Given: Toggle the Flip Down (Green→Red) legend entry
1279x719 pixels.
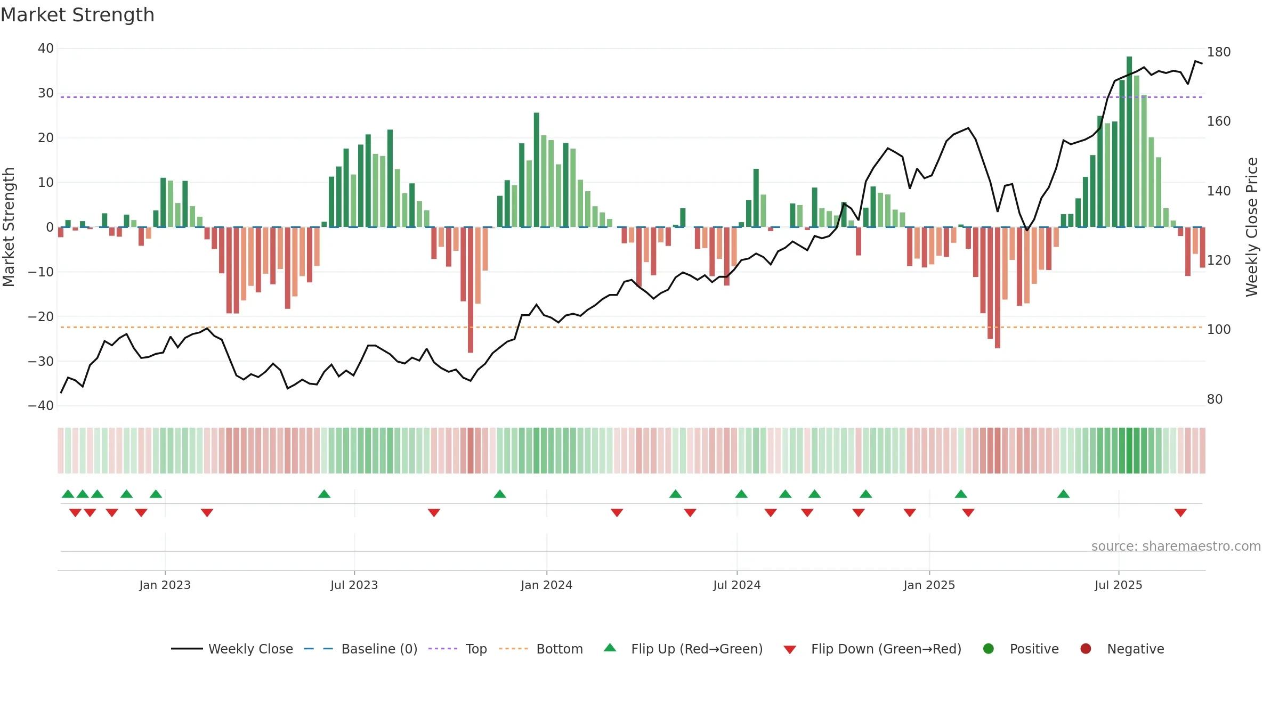Looking at the screenshot, I should click(x=872, y=649).
